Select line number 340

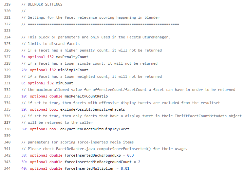coord(7,142)
